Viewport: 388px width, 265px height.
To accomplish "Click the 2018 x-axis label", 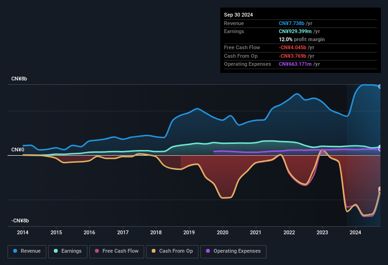I will [x=156, y=232].
